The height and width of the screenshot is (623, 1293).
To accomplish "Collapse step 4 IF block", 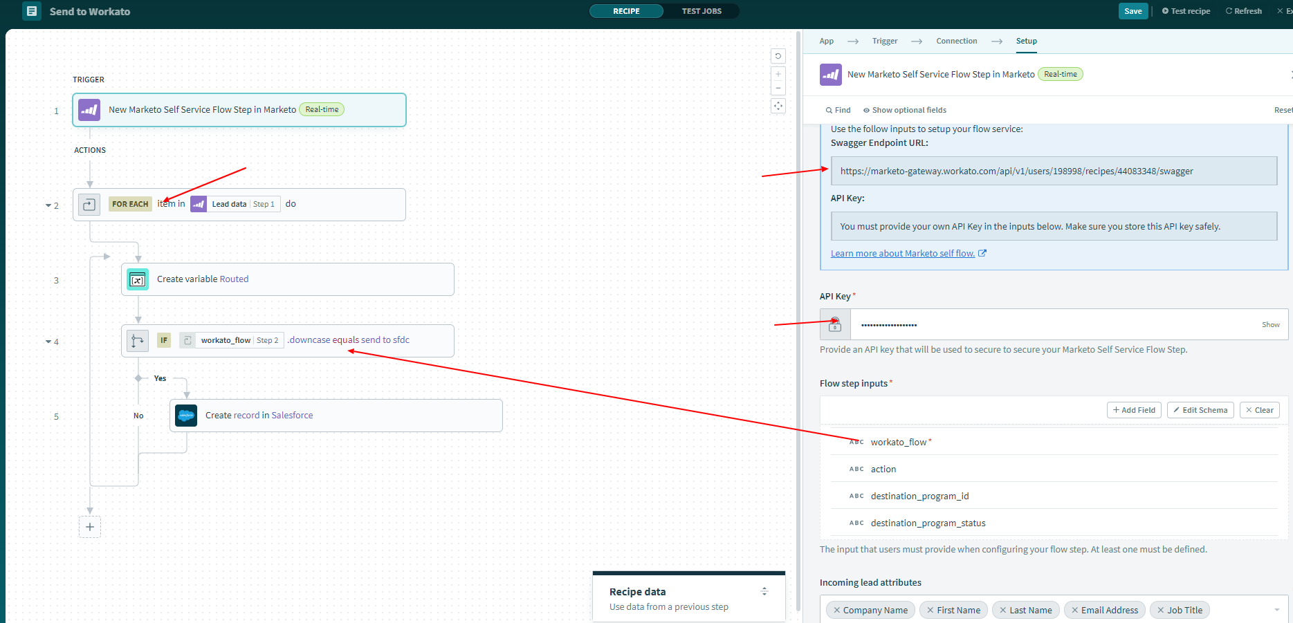I will point(48,342).
